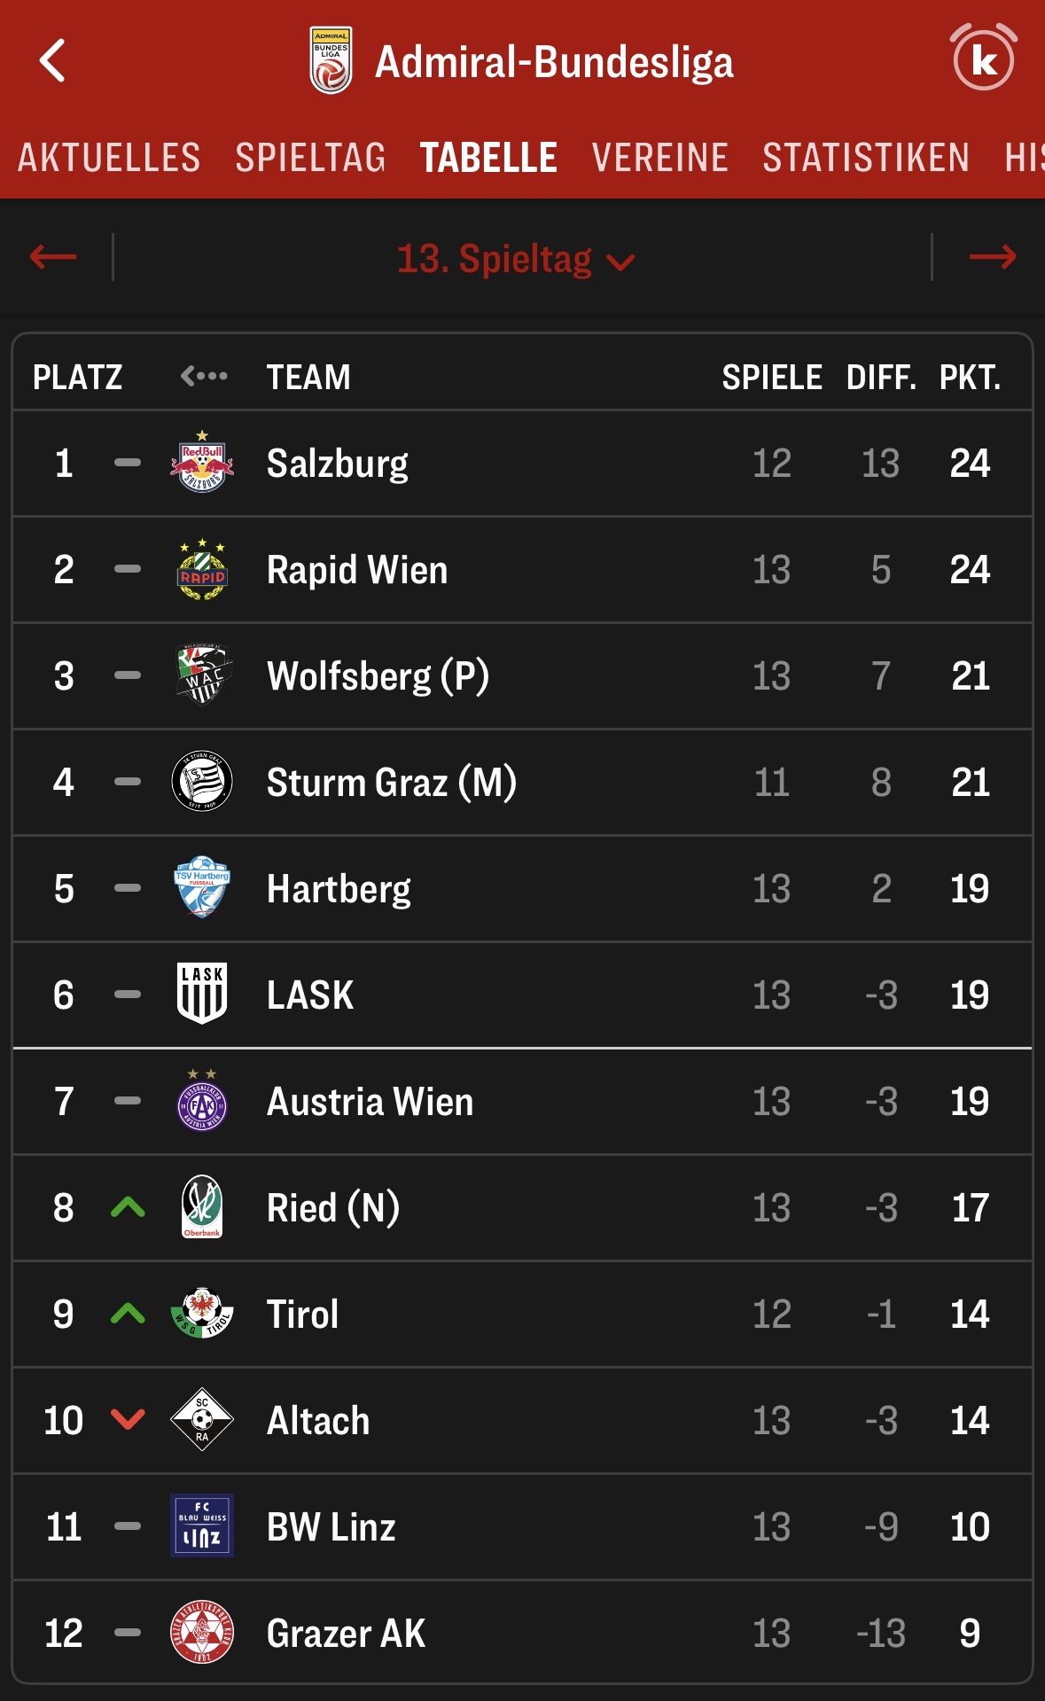Open the Hartberg team link
Image resolution: width=1045 pixels, height=1701 pixels.
point(339,889)
